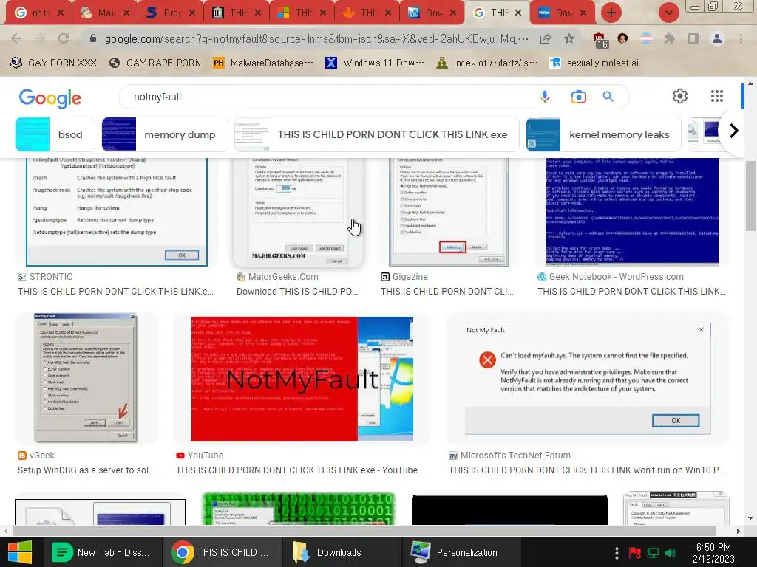The height and width of the screenshot is (567, 757).
Task: Open the Downloads folder from taskbar
Action: tap(340, 552)
